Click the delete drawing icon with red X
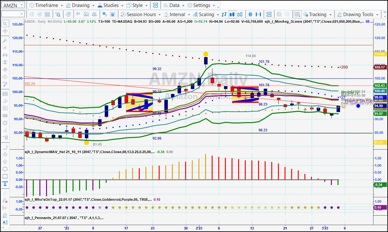 pyautogui.click(x=5, y=200)
